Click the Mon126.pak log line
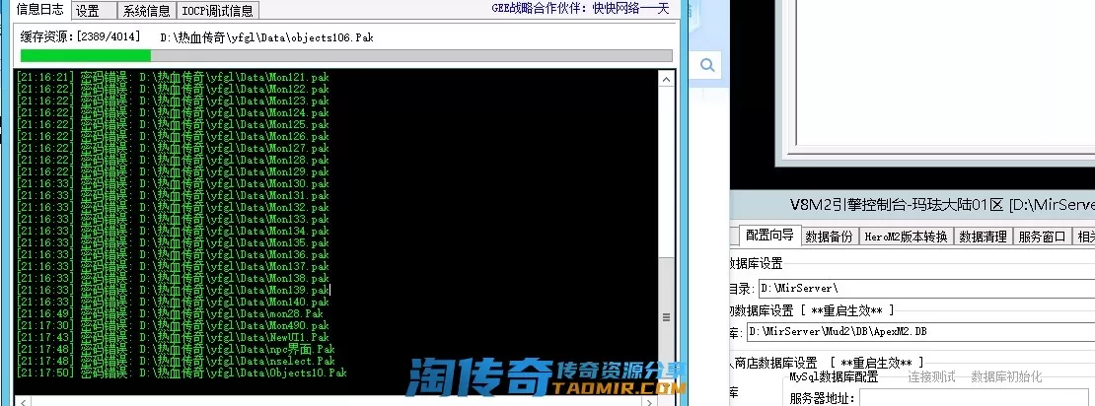 (172, 136)
